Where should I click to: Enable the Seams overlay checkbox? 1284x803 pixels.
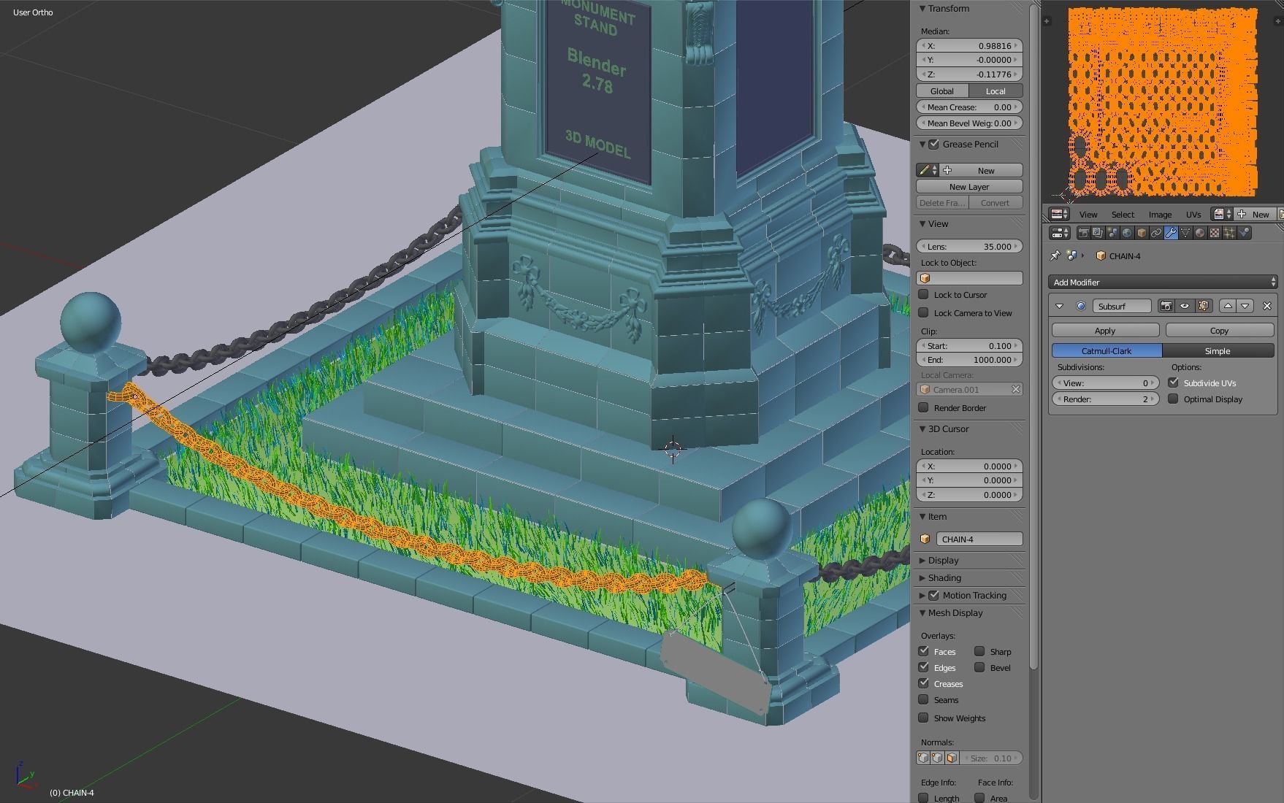pyautogui.click(x=923, y=699)
